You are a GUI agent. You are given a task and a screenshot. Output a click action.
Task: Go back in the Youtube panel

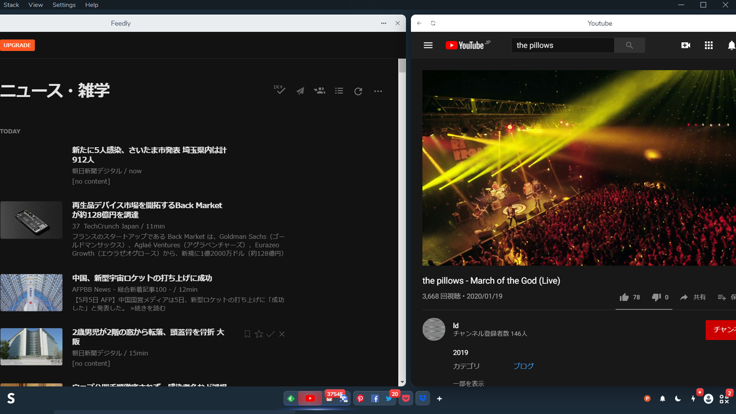tap(419, 23)
